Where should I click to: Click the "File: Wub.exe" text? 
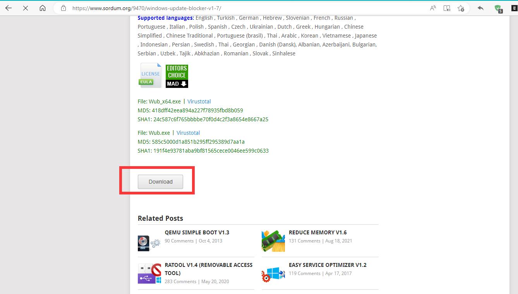pyautogui.click(x=154, y=133)
